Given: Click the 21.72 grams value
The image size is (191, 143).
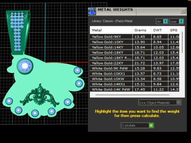Looking at the screenshot, I should click(140, 63).
